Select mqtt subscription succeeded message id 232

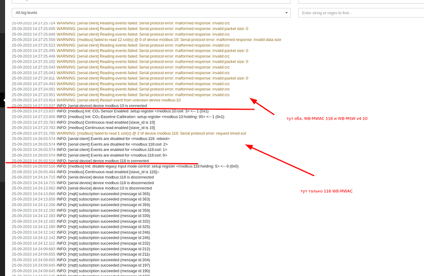coord(81,243)
